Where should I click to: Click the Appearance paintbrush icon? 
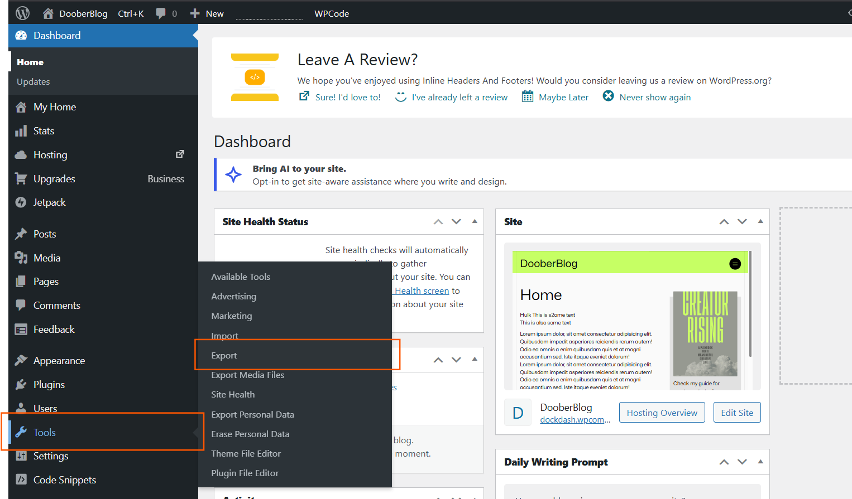click(x=21, y=360)
